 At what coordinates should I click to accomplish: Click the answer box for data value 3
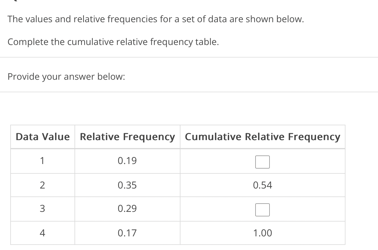point(262,210)
